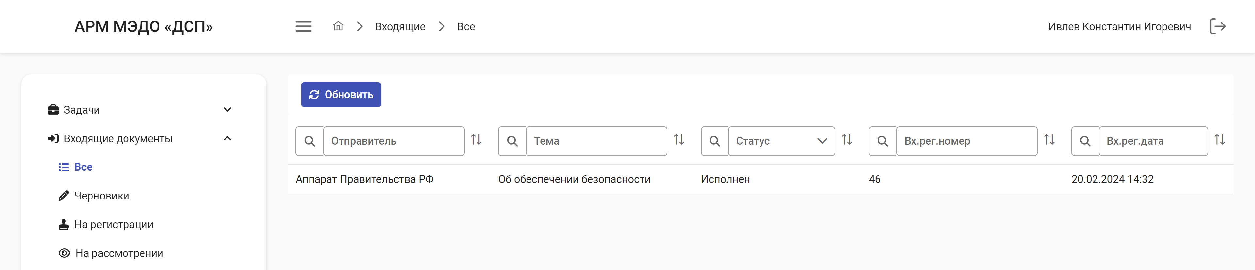Click registration number 46 cell
The height and width of the screenshot is (270, 1255).
coord(875,180)
